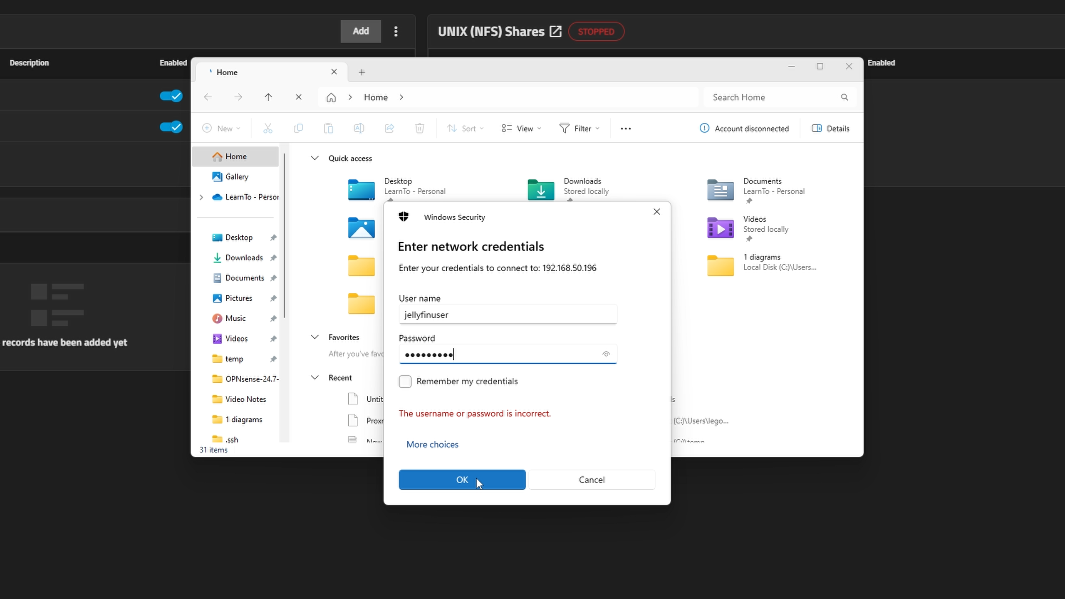Collapse the Quick access section
The height and width of the screenshot is (599, 1065).
click(315, 158)
